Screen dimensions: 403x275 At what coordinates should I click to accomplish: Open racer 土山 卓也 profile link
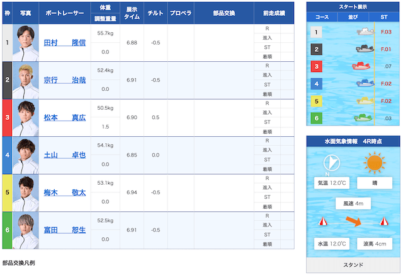(x=65, y=155)
